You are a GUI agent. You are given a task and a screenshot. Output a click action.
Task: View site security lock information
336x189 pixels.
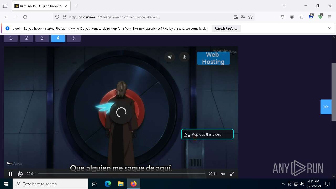[65, 17]
